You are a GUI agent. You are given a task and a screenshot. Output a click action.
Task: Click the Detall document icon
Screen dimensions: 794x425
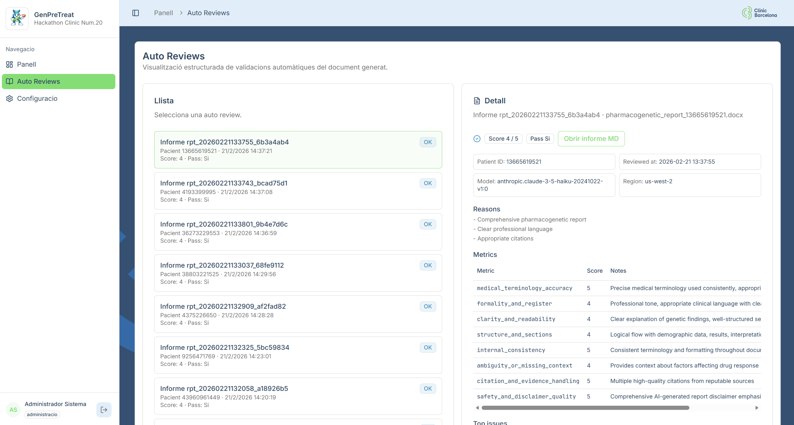[x=477, y=101]
